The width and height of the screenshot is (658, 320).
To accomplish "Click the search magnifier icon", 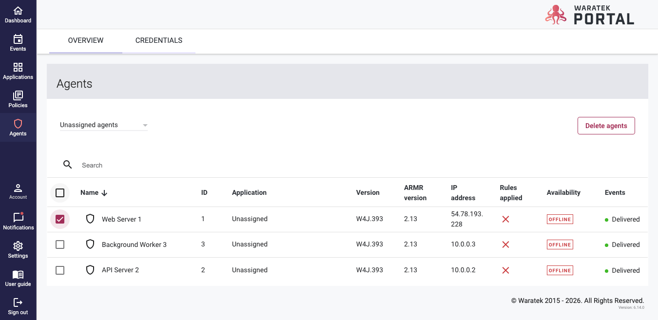I will click(68, 165).
